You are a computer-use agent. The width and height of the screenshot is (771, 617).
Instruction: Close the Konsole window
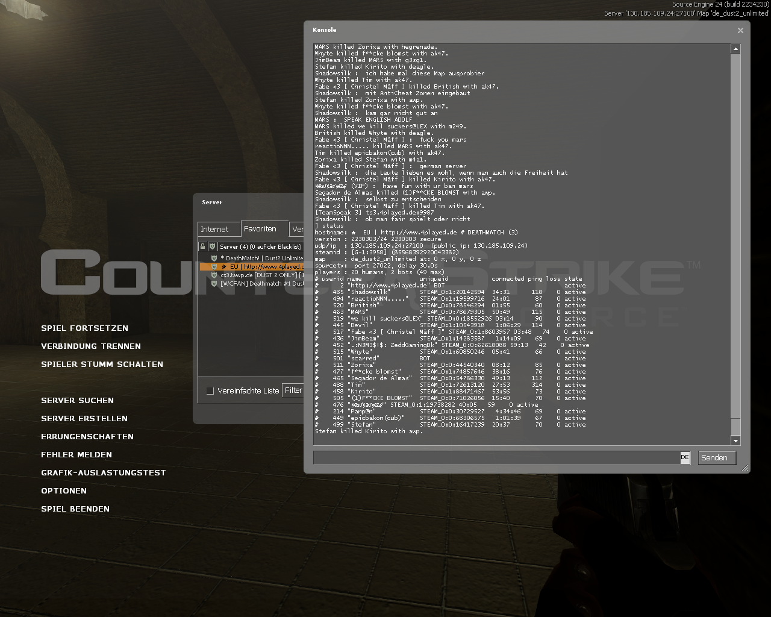pyautogui.click(x=740, y=30)
